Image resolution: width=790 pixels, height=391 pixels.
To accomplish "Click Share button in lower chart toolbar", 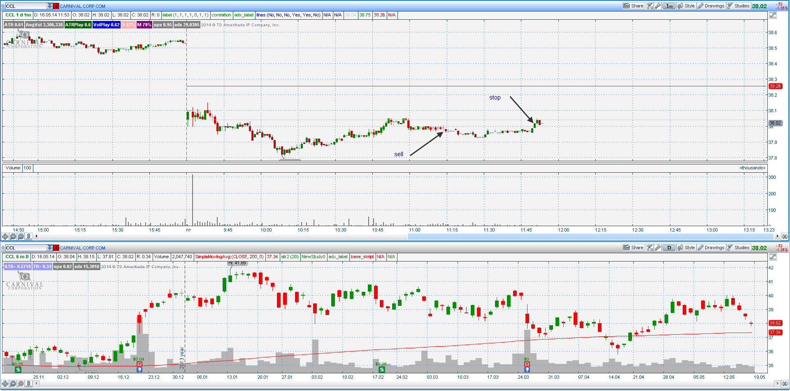I will pyautogui.click(x=633, y=248).
